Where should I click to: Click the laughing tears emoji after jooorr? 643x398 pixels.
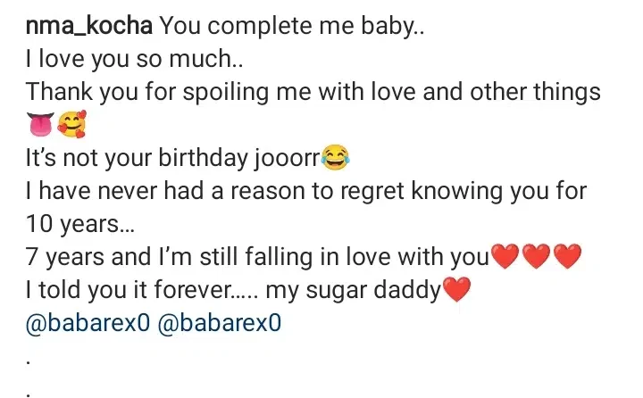[x=335, y=161]
